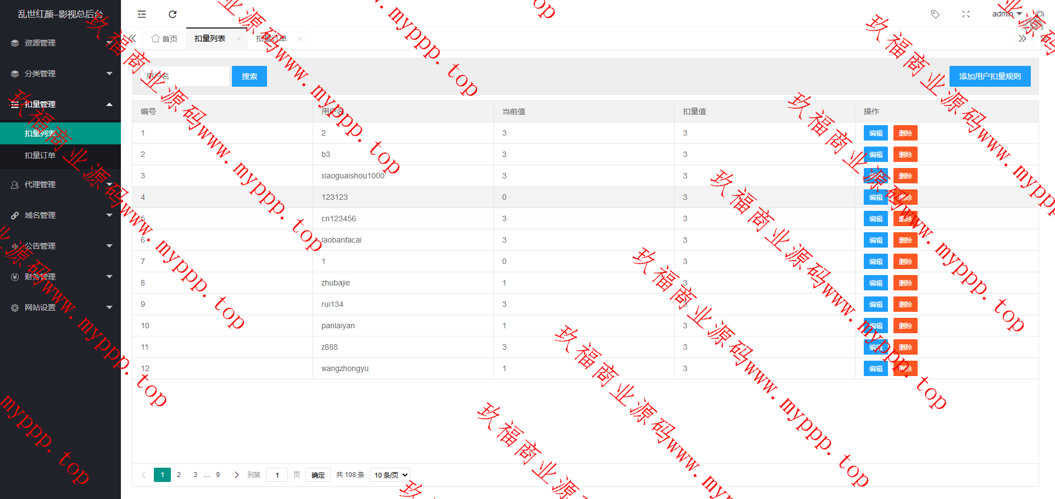Screen dimensions: 1055x499
Task: Open 扣量订单 in the sidebar
Action: pos(40,155)
